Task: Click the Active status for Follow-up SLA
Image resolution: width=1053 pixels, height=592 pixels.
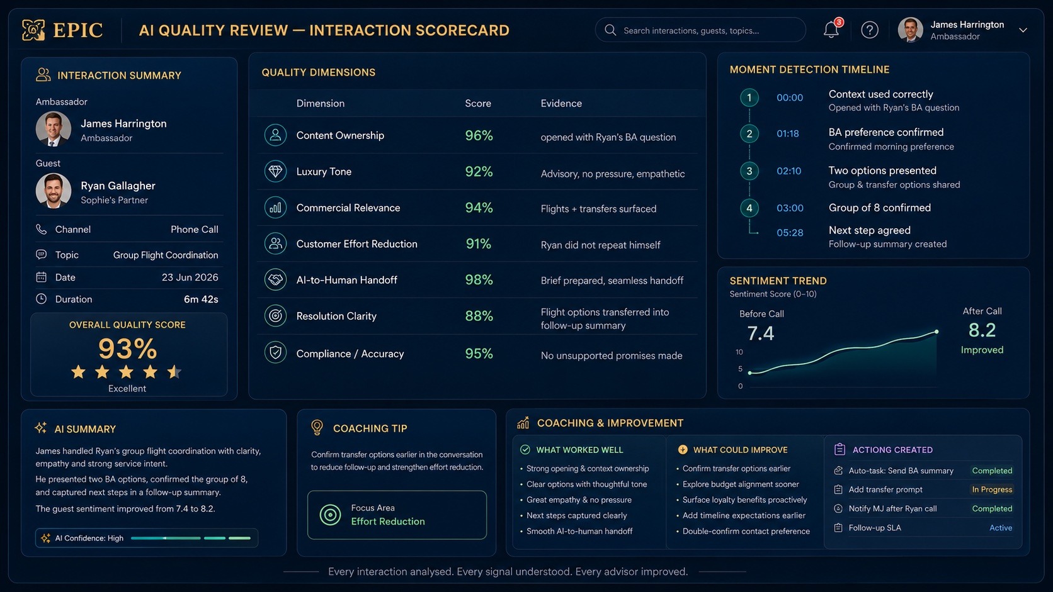Action: [1001, 528]
